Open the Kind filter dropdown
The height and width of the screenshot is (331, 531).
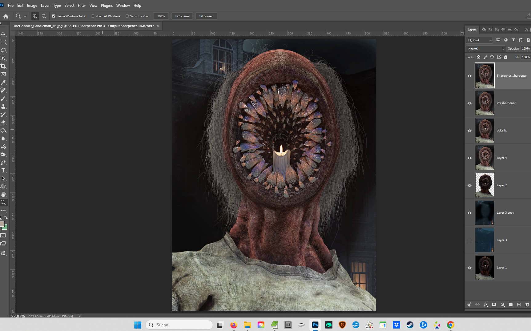(x=479, y=40)
